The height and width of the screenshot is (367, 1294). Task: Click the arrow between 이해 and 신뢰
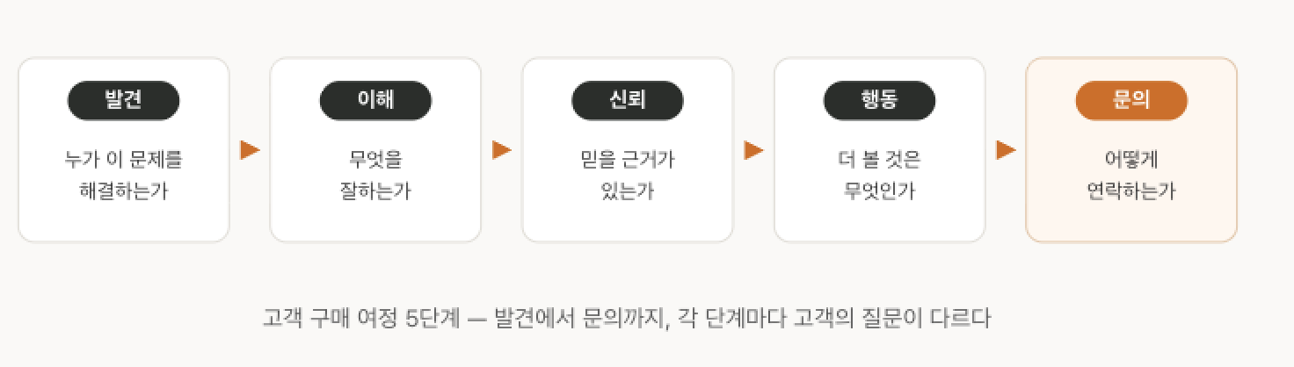pyautogui.click(x=502, y=150)
